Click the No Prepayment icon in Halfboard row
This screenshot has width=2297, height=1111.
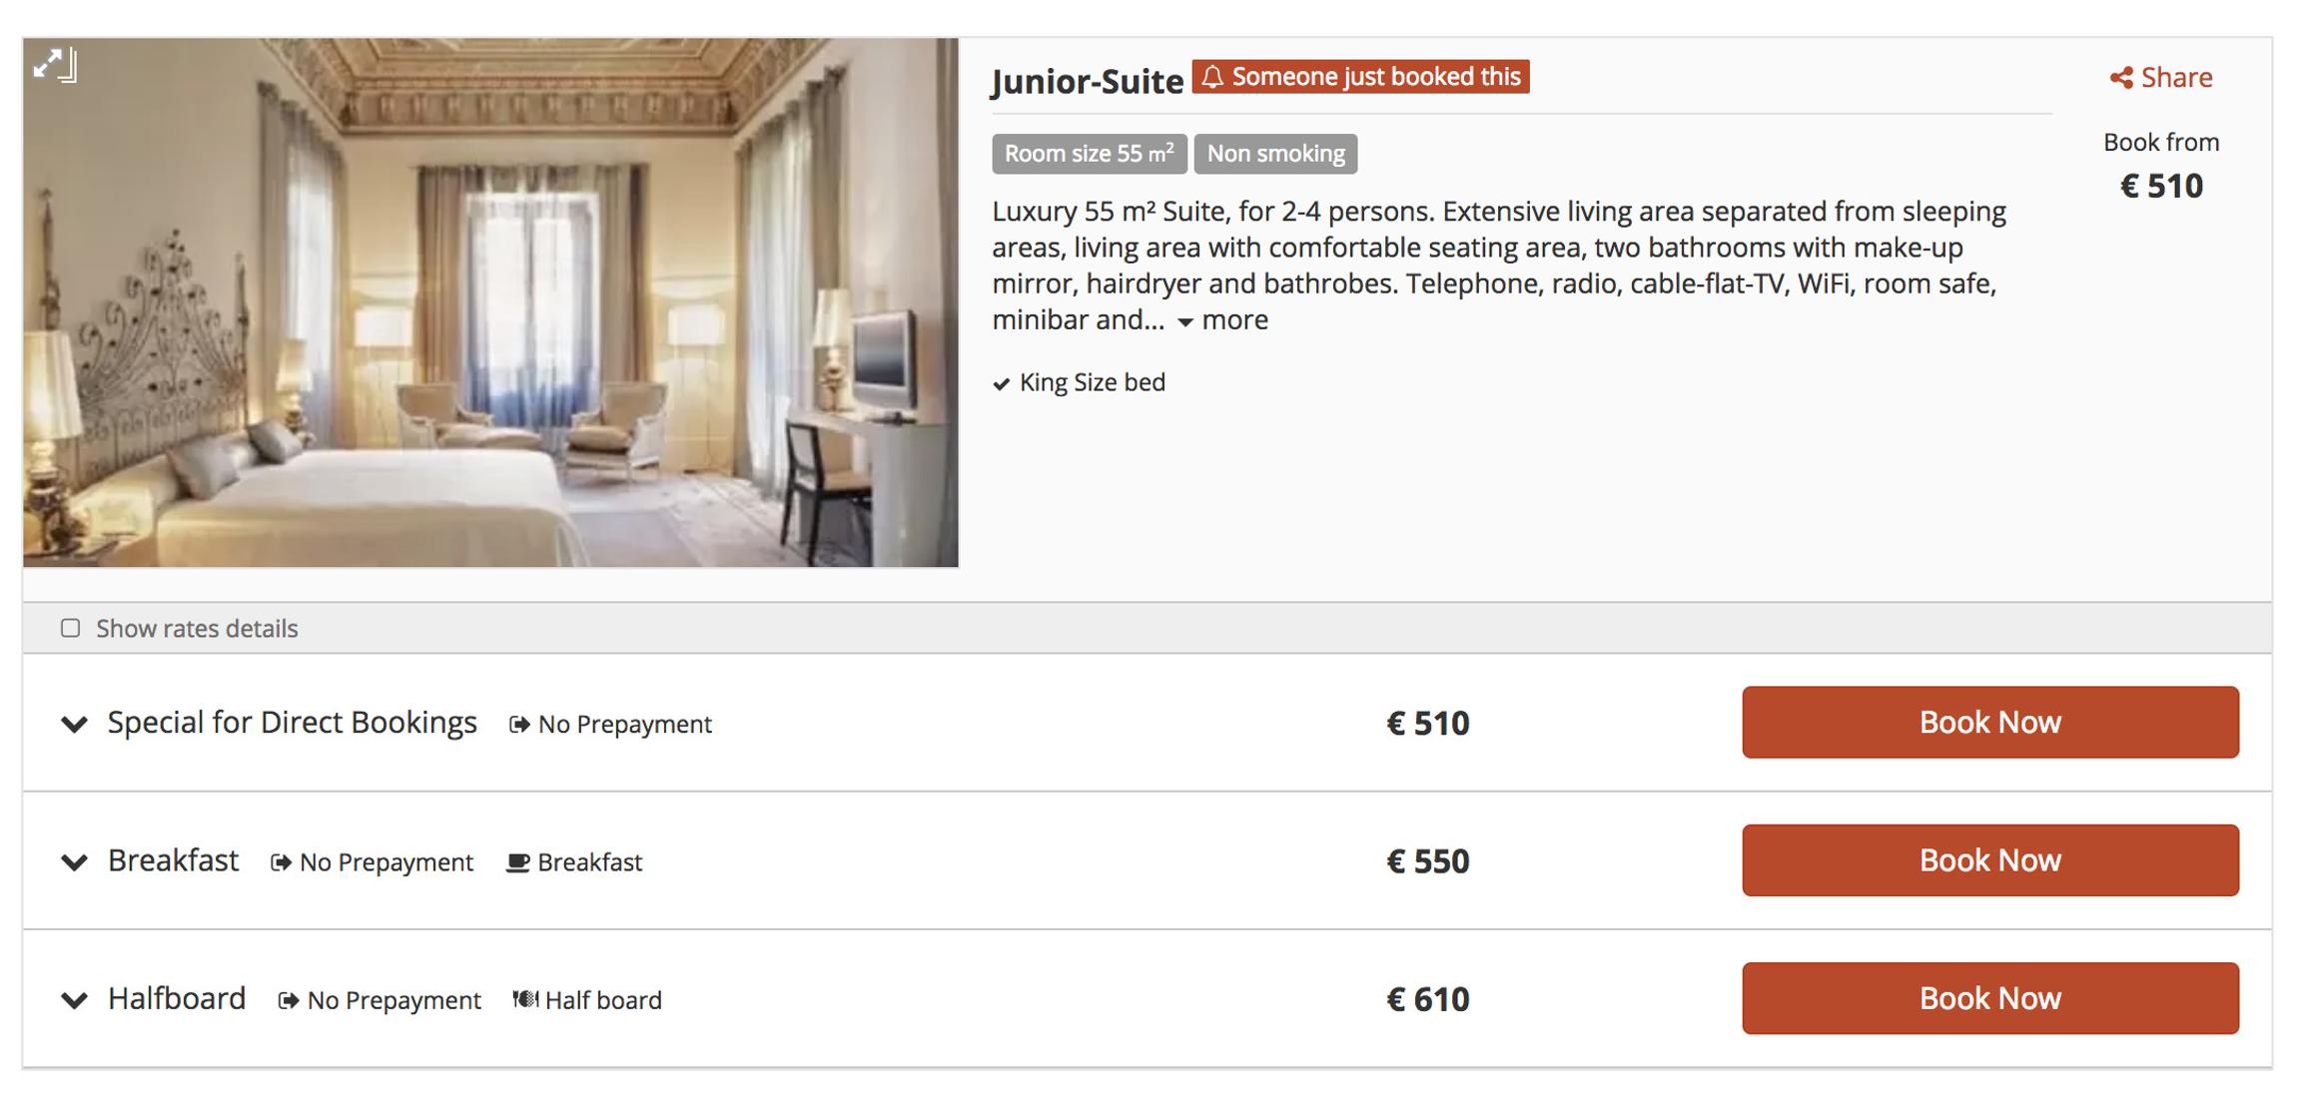[289, 1001]
